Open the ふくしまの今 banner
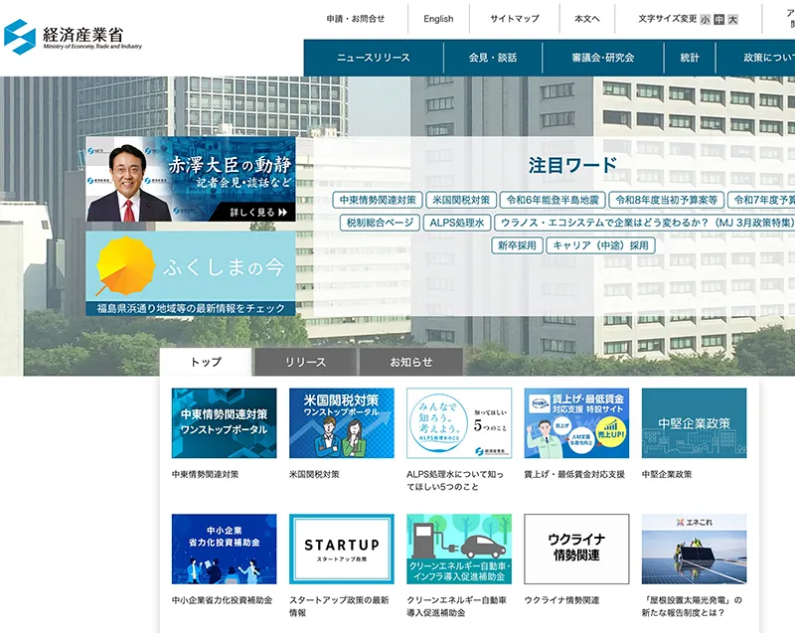 (191, 273)
